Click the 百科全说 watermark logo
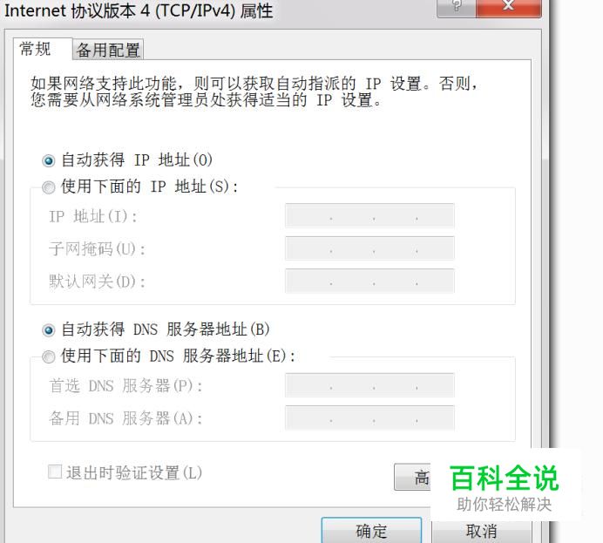The height and width of the screenshot is (543, 603). [505, 478]
